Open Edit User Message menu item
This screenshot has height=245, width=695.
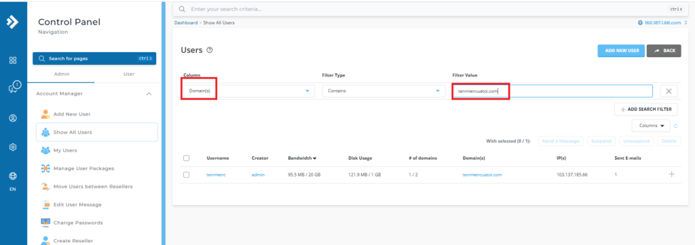(96, 205)
